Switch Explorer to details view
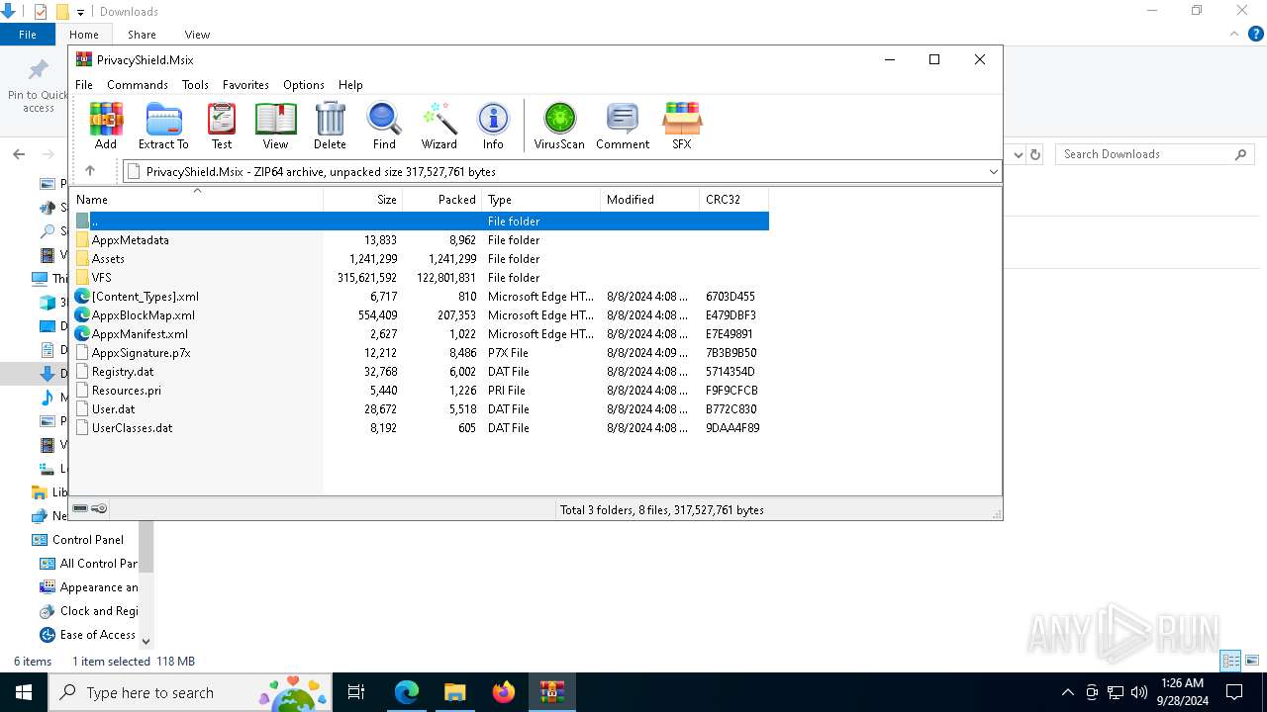Screen dimensions: 1267x712 [x=1230, y=661]
